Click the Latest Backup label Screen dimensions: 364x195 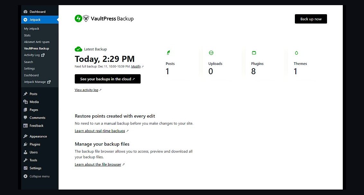96,49
